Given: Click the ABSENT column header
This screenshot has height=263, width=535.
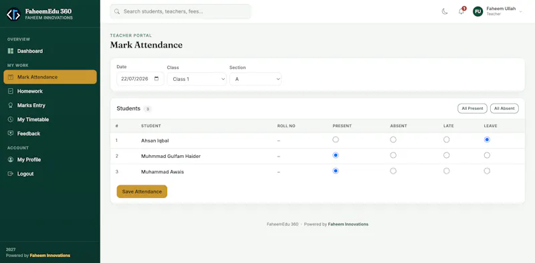Looking at the screenshot, I should coord(399,126).
